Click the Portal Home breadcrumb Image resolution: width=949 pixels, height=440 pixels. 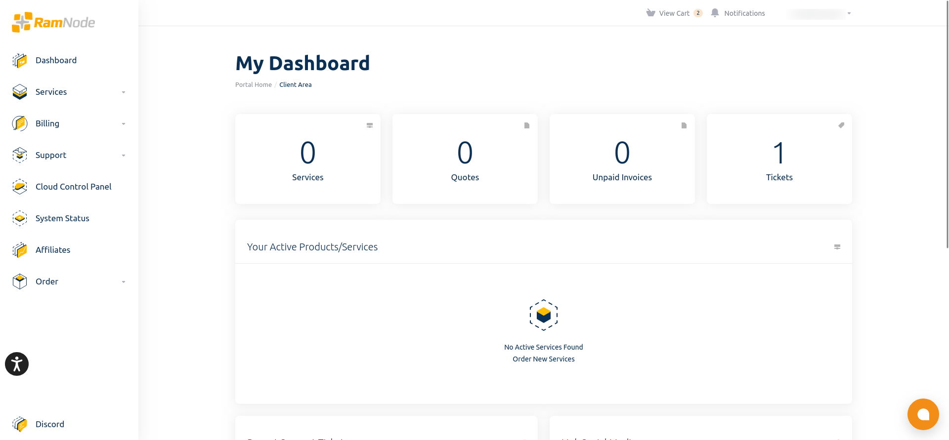pos(254,85)
